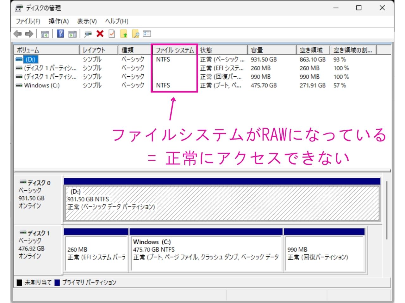The width and height of the screenshot is (405, 303).
Task: Click the ディスク 1 disk label panel
Action: [x=38, y=250]
